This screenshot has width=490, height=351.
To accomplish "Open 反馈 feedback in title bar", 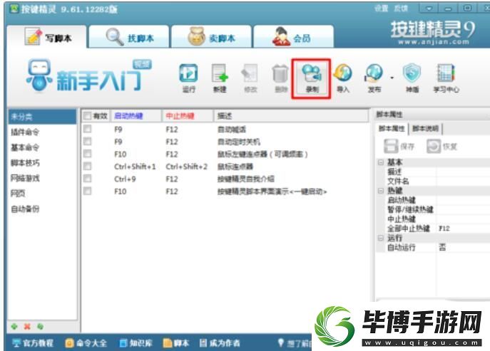I will [x=401, y=9].
